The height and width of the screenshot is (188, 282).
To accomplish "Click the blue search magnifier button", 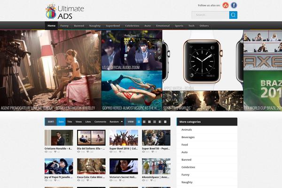I will [x=233, y=15].
